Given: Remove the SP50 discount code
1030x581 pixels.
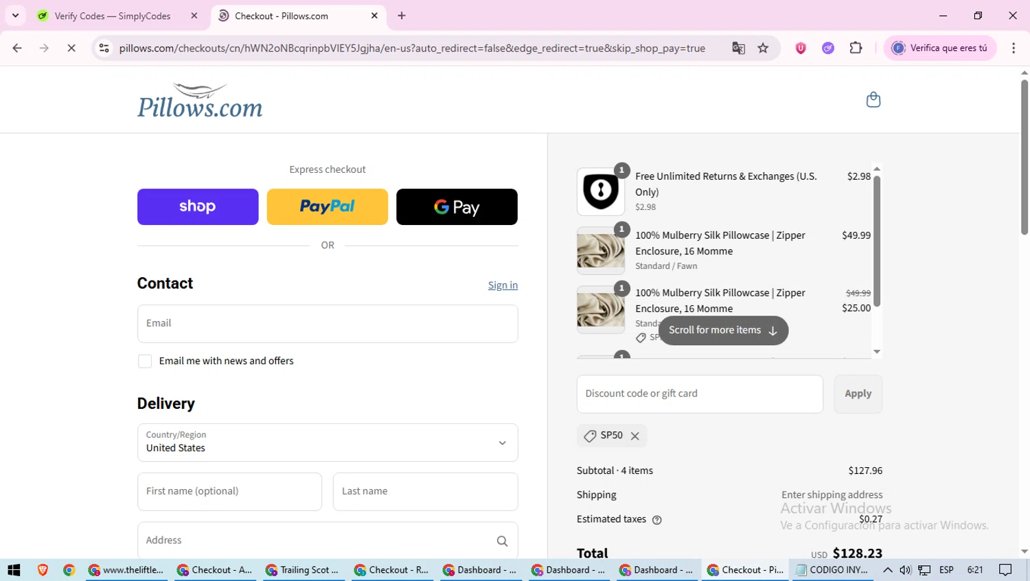Looking at the screenshot, I should coord(635,436).
